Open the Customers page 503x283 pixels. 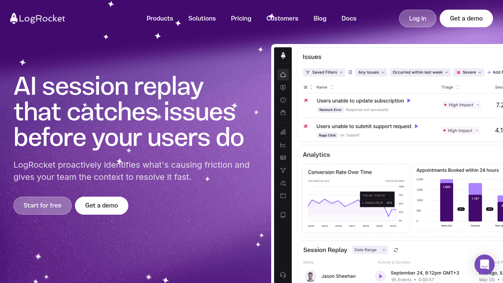pyautogui.click(x=283, y=18)
